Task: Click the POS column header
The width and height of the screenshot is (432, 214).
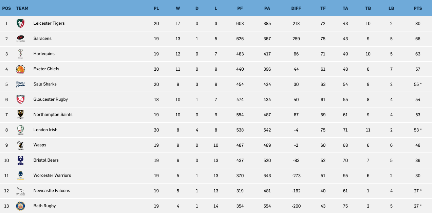Action: tap(6, 8)
